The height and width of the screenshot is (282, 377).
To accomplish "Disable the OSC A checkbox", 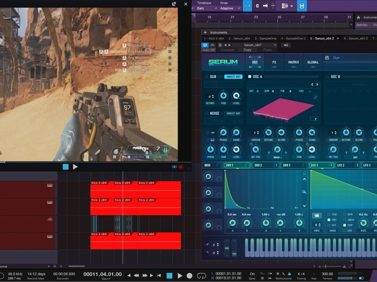I will click(x=250, y=76).
